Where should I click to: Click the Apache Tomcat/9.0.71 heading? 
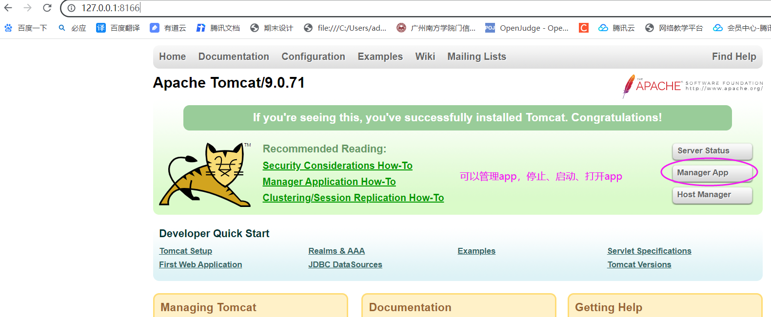pyautogui.click(x=229, y=83)
